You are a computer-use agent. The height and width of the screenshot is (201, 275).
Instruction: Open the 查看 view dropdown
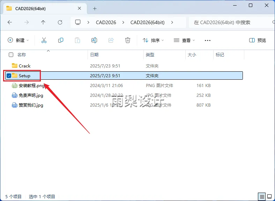(184, 40)
